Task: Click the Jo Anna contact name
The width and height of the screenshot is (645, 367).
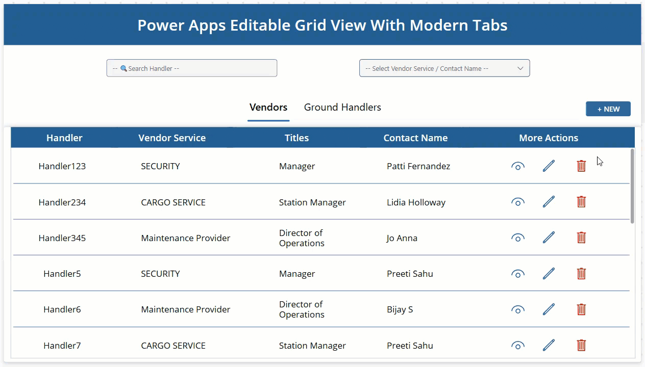Action: click(402, 238)
